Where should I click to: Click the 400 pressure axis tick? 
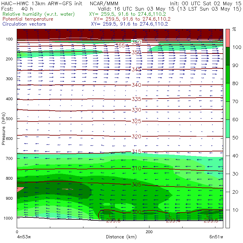pos(9,99)
